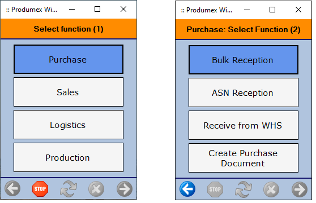Click refresh arrows icon in Purchase window
The height and width of the screenshot is (203, 316).
pos(244,189)
